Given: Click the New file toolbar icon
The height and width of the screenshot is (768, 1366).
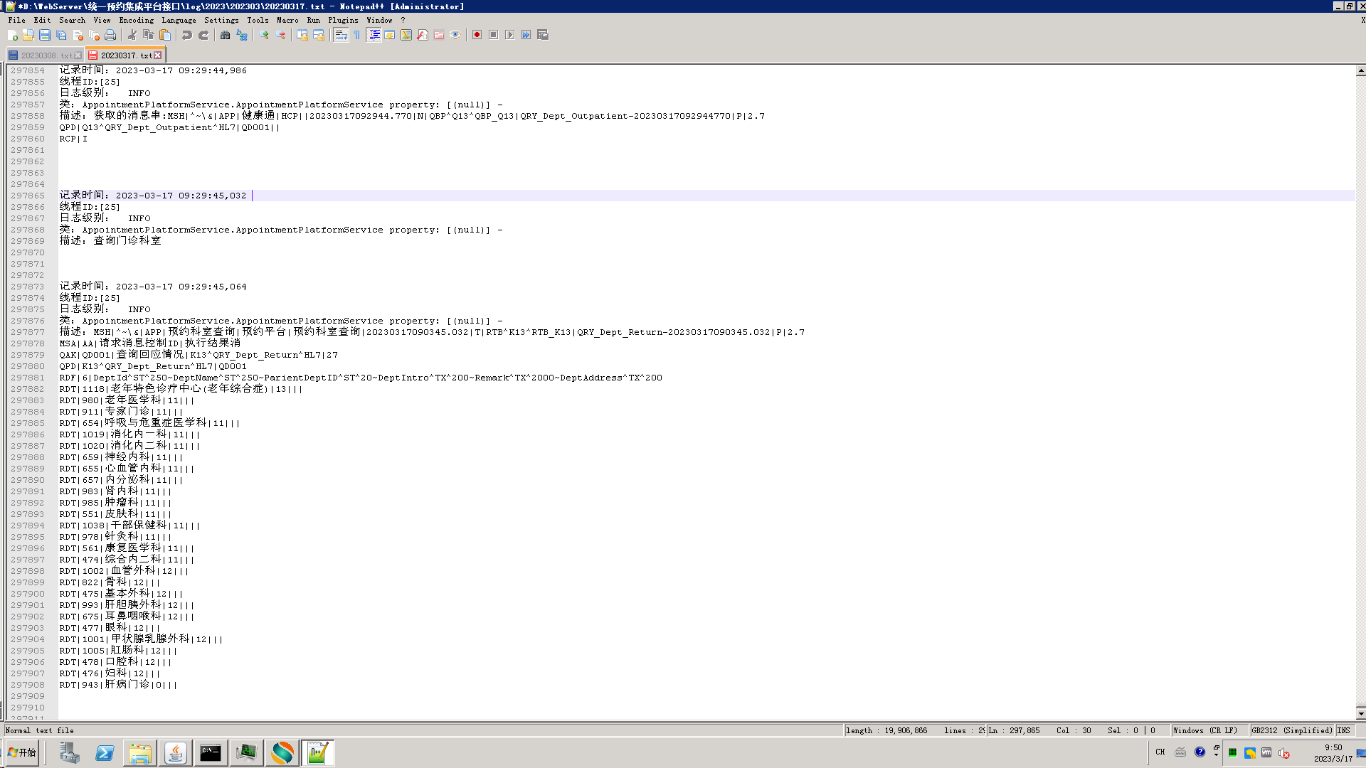Looking at the screenshot, I should pyautogui.click(x=12, y=35).
